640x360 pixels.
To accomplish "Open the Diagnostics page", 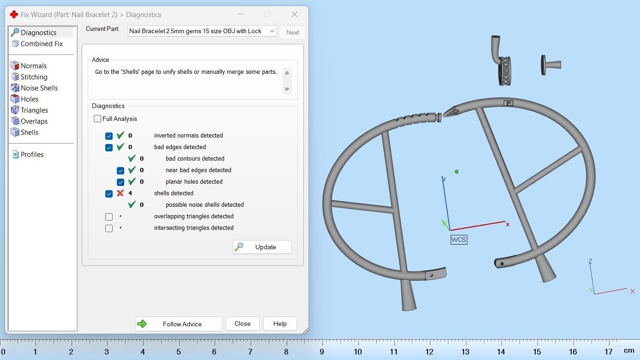I will pyautogui.click(x=38, y=32).
